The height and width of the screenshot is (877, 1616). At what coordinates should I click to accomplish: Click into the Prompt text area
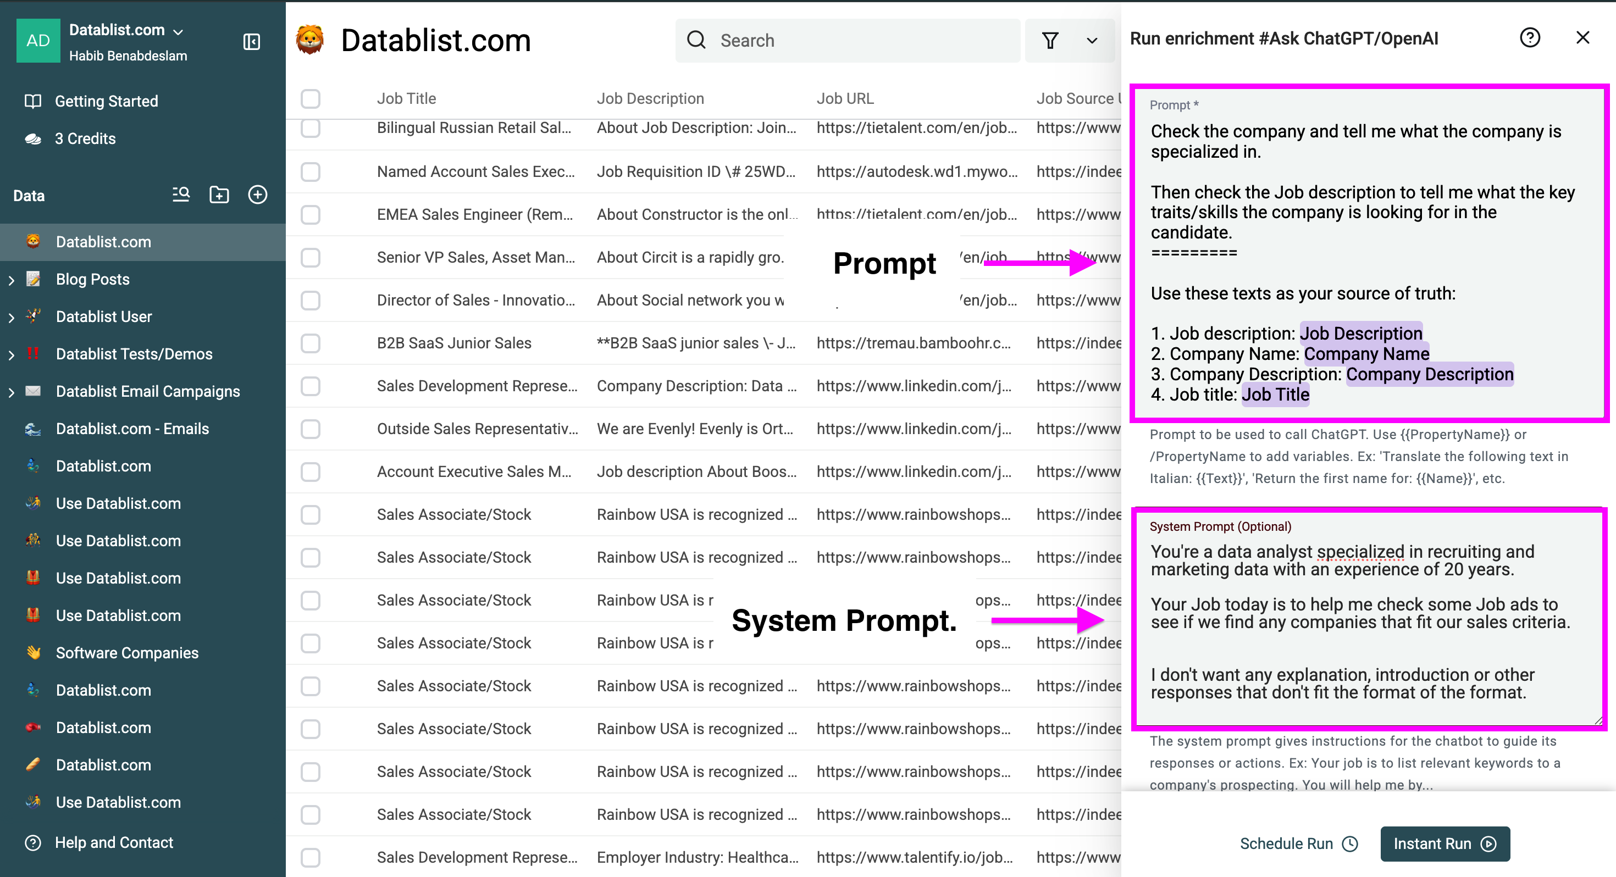tap(1369, 253)
